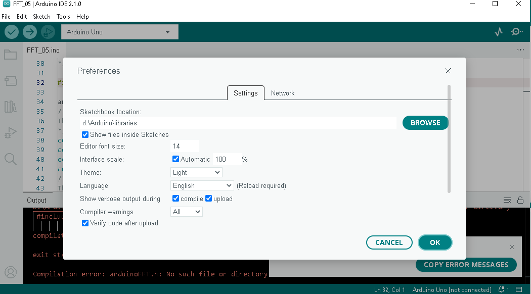Open the Serial Plotter icon

tap(498, 31)
